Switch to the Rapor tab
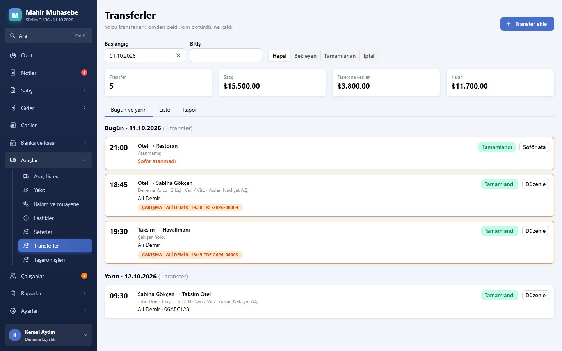Screen dimensions: 562x351 click(x=190, y=110)
